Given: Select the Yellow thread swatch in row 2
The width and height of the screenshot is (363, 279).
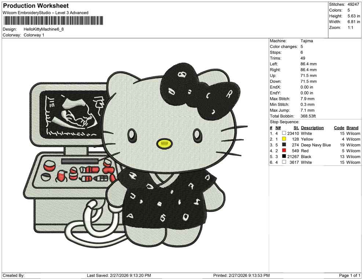Looking at the screenshot, I should (284, 139).
